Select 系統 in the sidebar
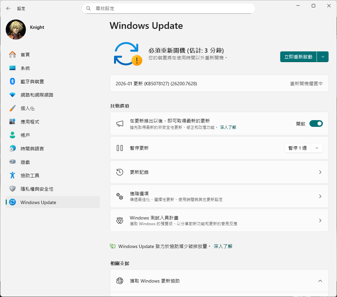This screenshot has height=297, width=337. click(53, 68)
